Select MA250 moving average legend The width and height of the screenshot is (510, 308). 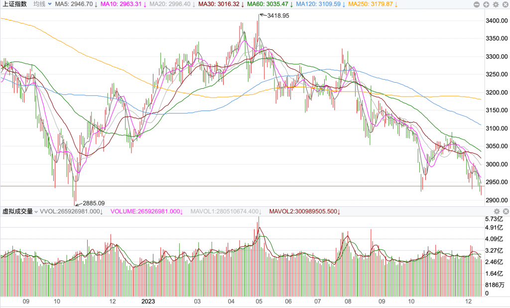370,4
